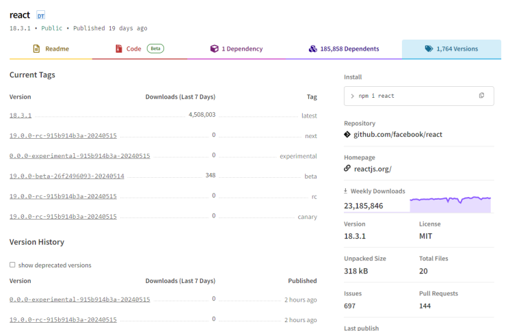
Task: Click the Versions tags icon
Action: 429,49
